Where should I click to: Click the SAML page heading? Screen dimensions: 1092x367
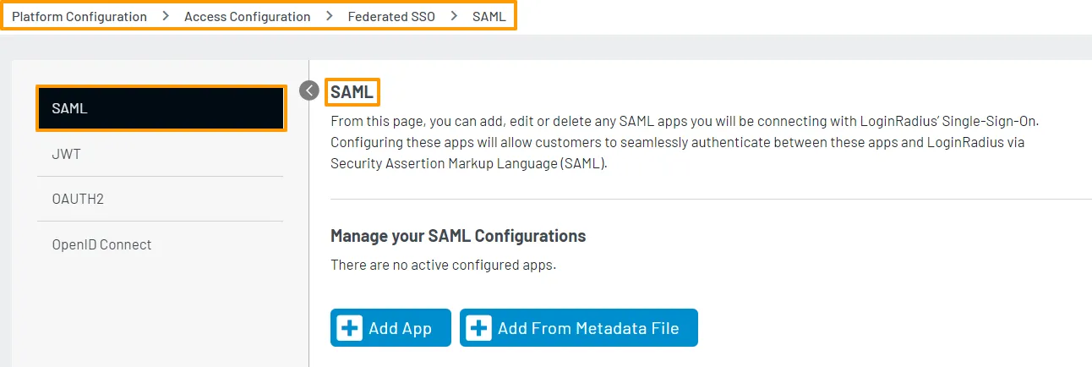tap(352, 92)
